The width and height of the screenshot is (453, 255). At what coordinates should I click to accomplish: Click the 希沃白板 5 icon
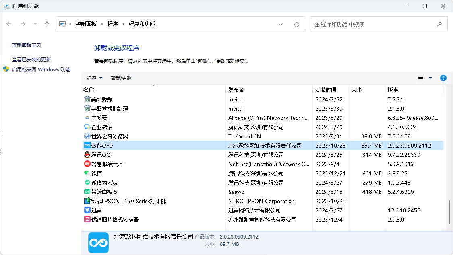pos(87,191)
